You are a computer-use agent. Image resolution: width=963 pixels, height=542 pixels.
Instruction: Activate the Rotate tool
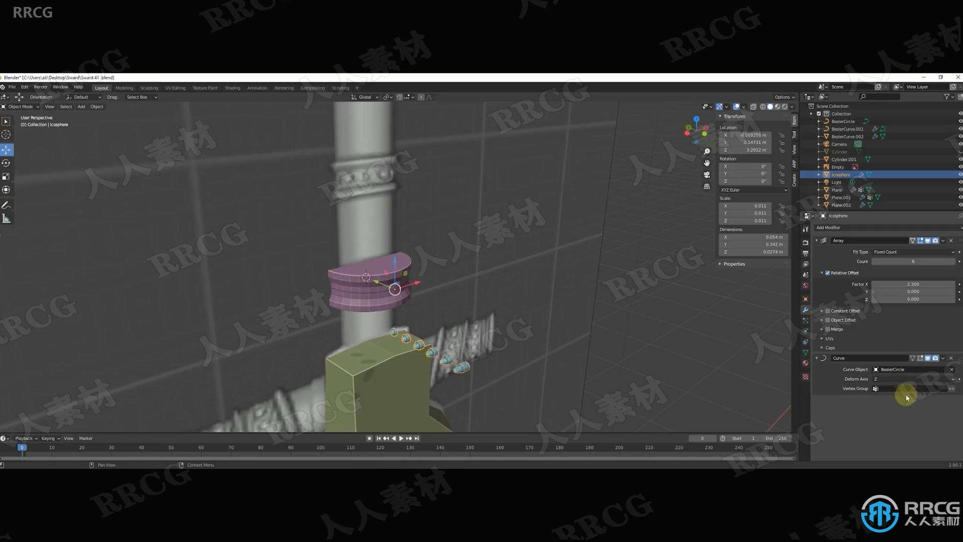tap(6, 163)
